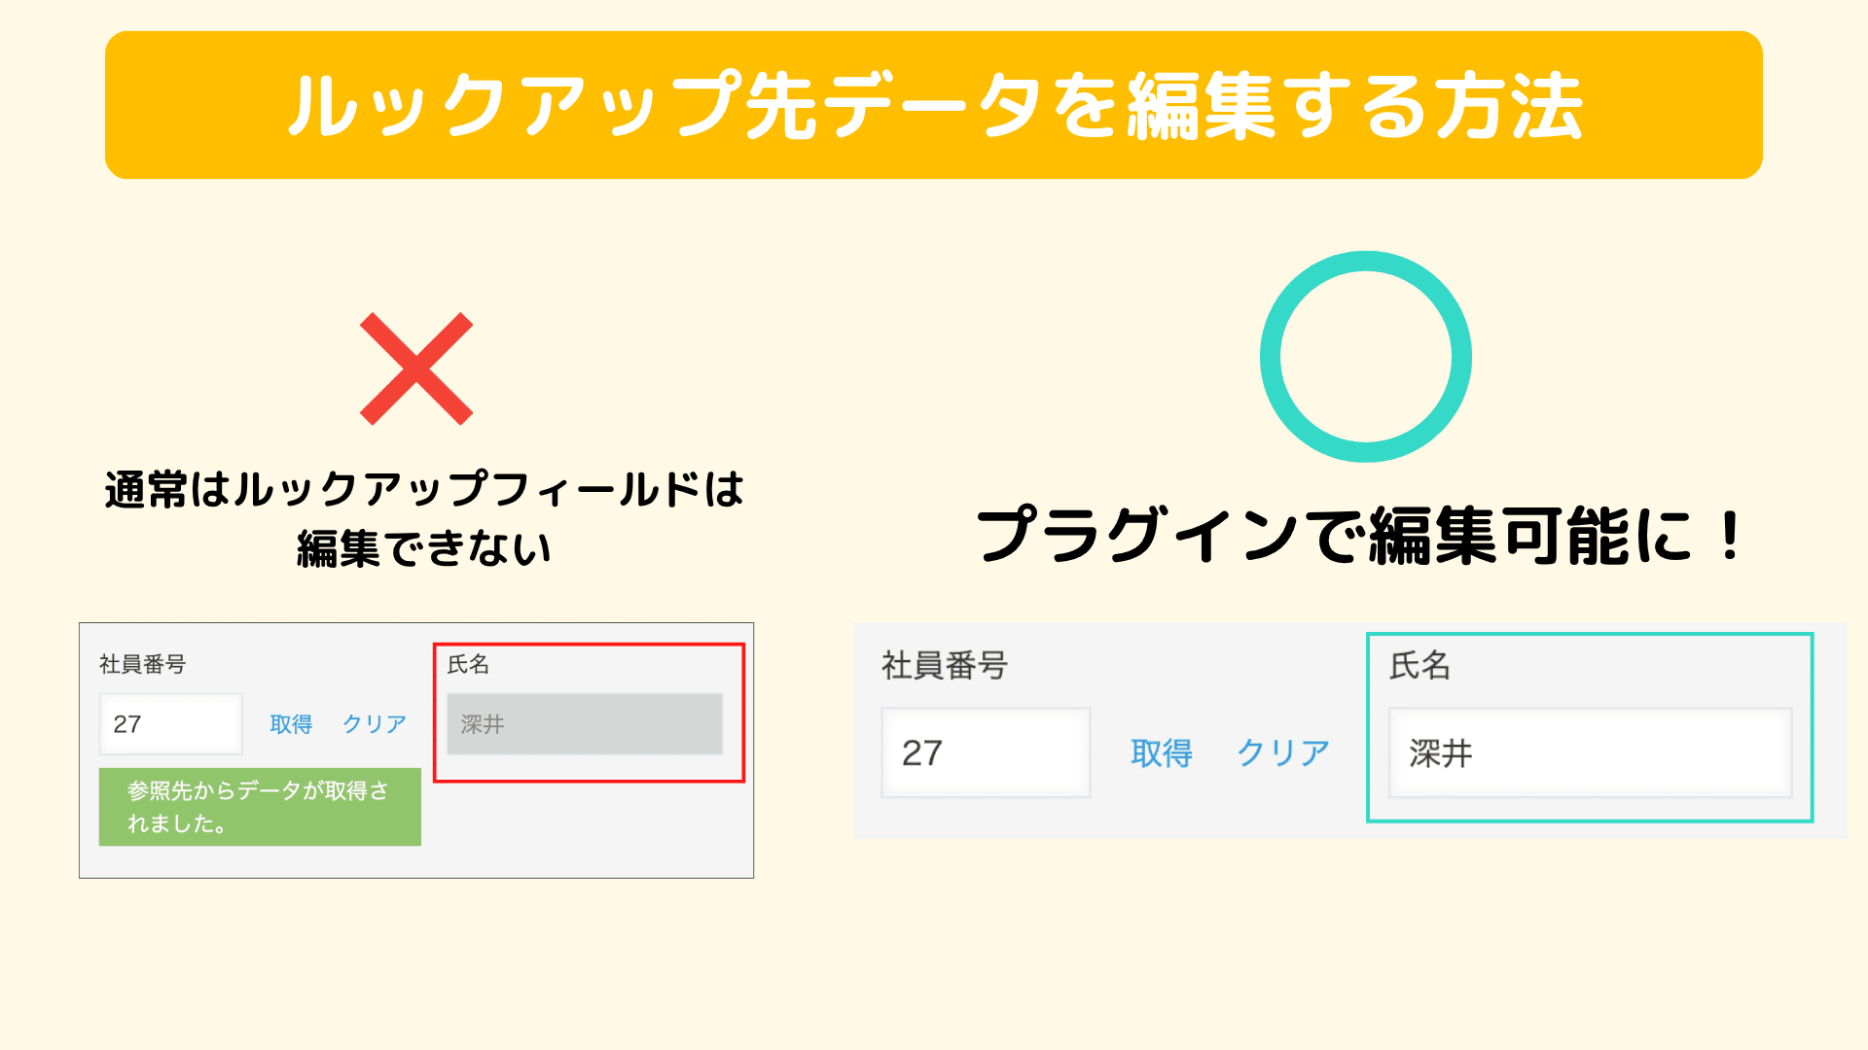This screenshot has height=1050, width=1868.
Task: Focus the 社員番号 field in right example
Action: (986, 753)
